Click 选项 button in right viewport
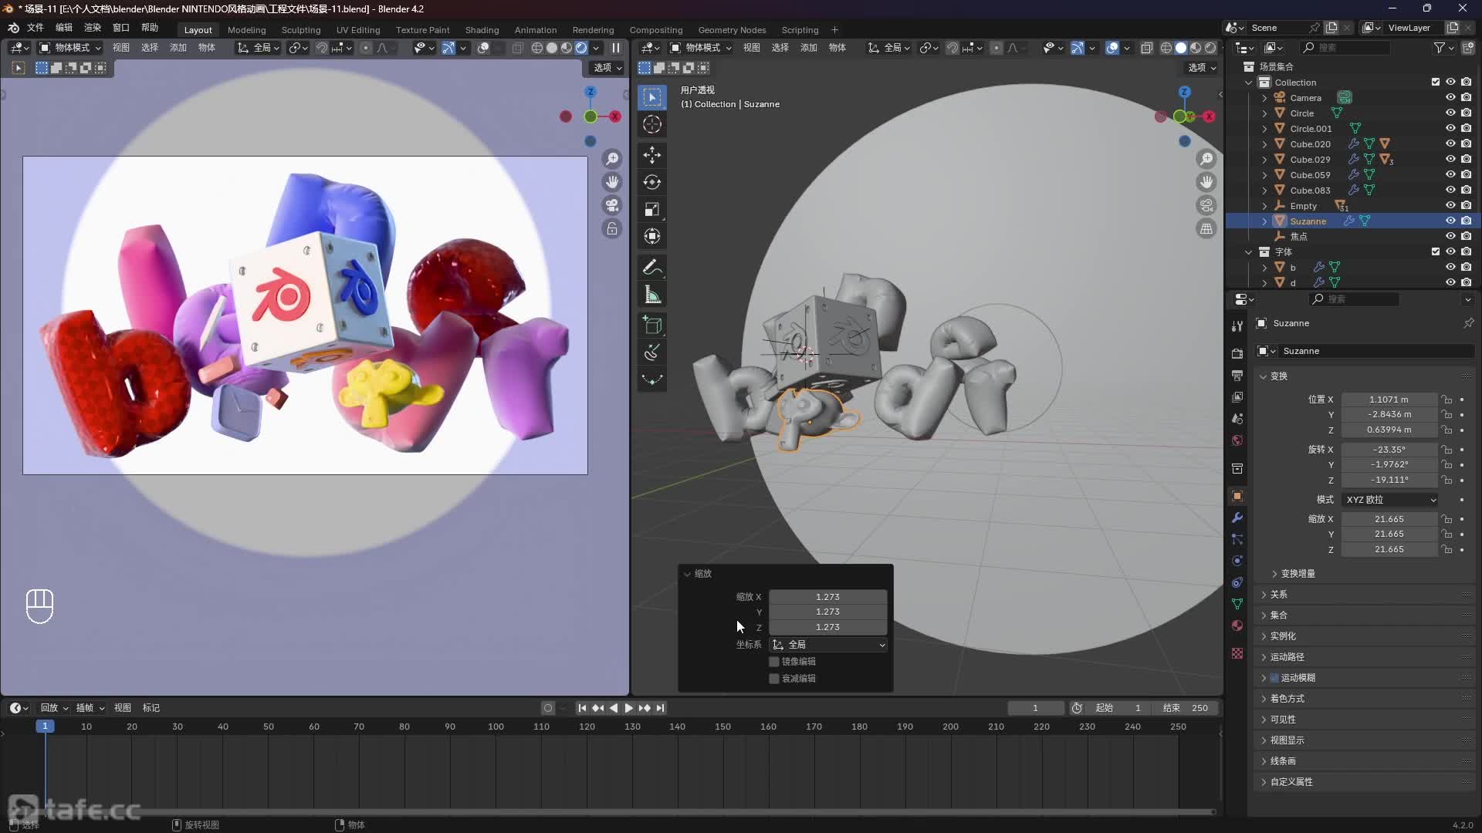The image size is (1482, 833). (1202, 68)
